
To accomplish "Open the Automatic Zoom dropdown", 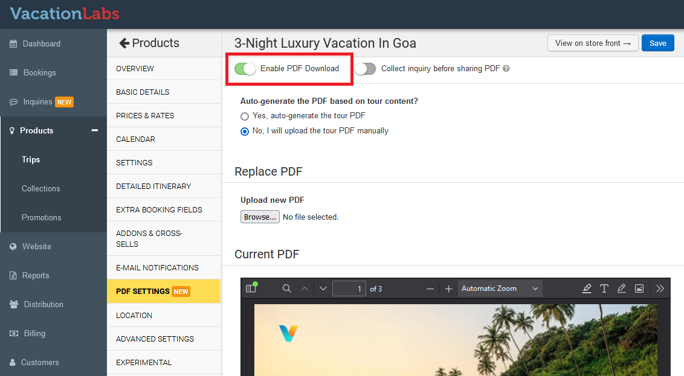I will tap(500, 288).
